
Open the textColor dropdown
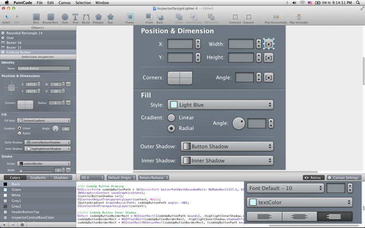pyautogui.click(x=300, y=202)
